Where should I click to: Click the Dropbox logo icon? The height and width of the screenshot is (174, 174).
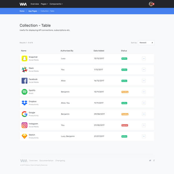click(x=24, y=103)
